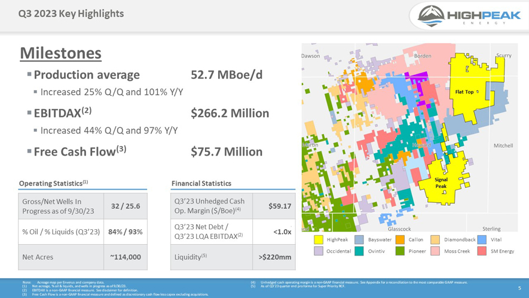Click the Milestones heading
This screenshot has height=298, width=529.
[61, 53]
